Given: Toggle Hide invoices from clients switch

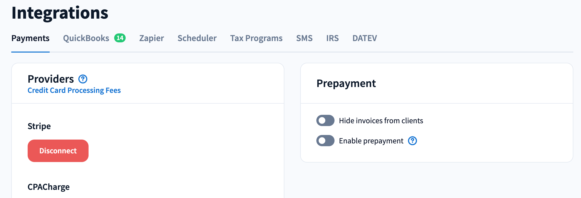Looking at the screenshot, I should [325, 120].
